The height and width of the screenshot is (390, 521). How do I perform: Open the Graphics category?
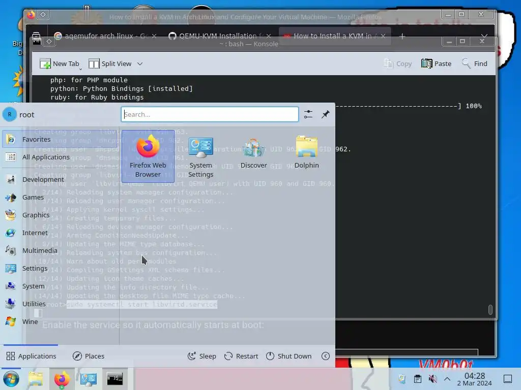(60, 215)
